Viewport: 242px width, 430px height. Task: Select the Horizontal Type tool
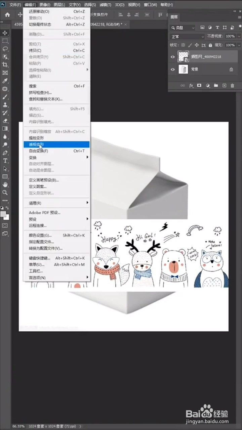tap(5, 161)
